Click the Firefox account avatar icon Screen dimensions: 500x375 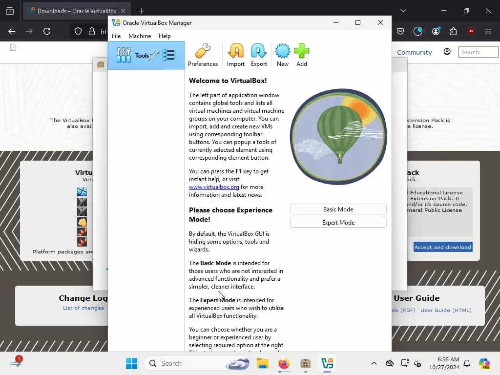point(436,31)
